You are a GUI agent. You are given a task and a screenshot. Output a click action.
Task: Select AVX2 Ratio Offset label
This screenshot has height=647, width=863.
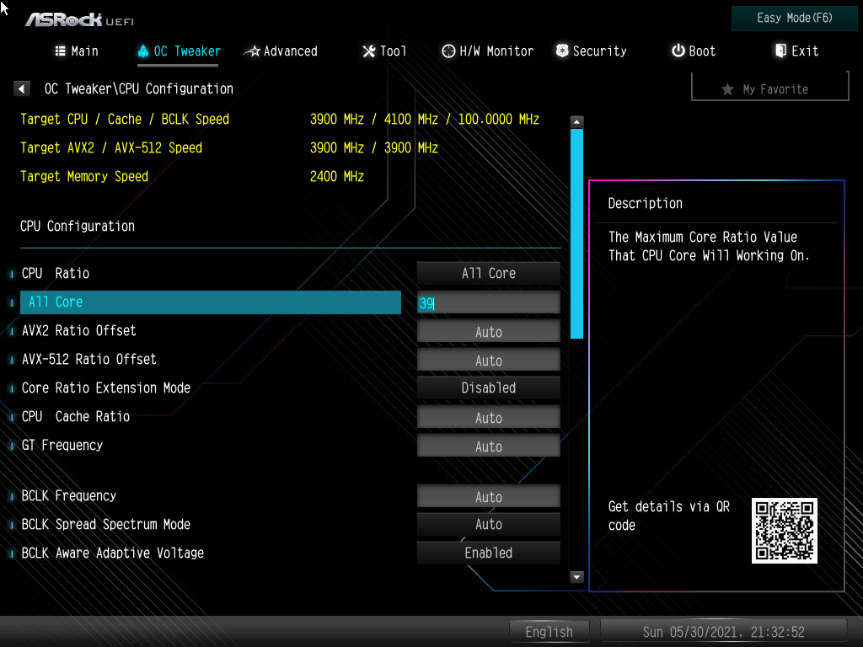click(78, 330)
